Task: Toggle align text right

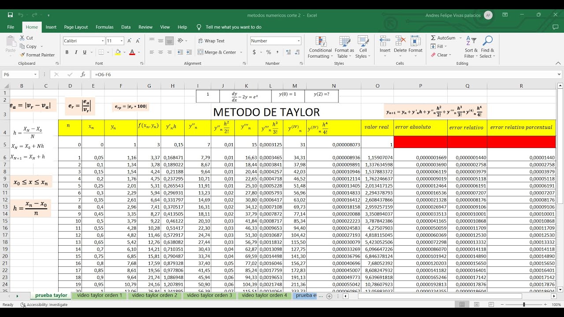Action: 169,52
